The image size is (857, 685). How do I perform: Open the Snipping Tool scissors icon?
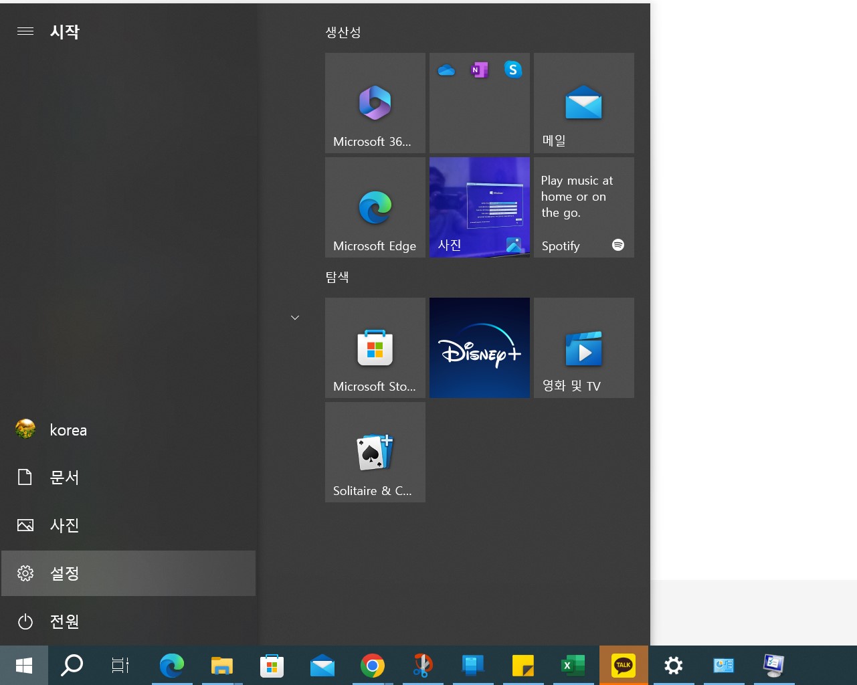423,665
